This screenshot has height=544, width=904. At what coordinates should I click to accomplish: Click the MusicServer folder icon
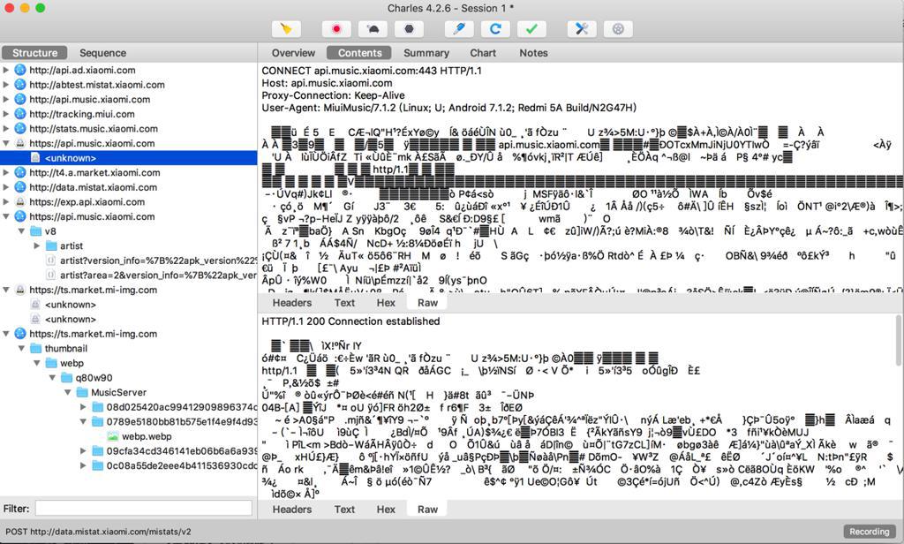[82, 392]
